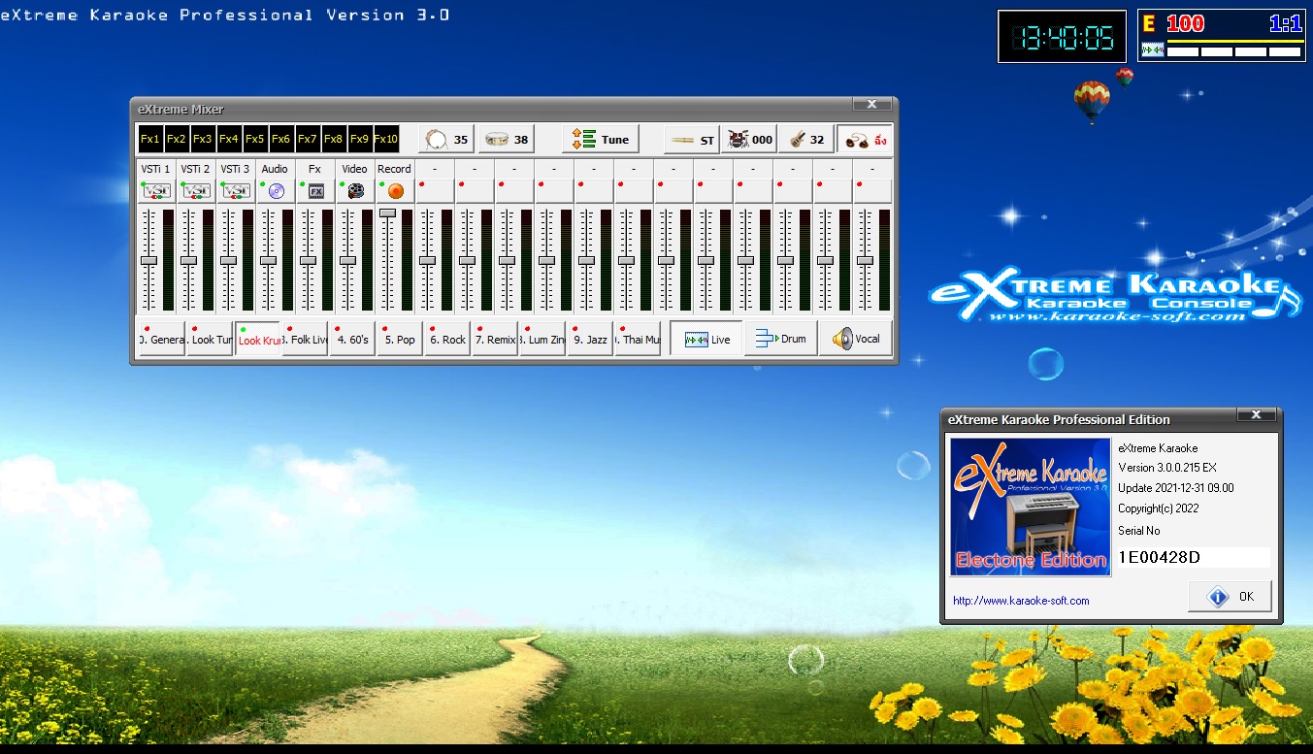Screen dimensions: 1313x754
Task: Toggle the Fx6 effect slot
Action: click(x=281, y=140)
